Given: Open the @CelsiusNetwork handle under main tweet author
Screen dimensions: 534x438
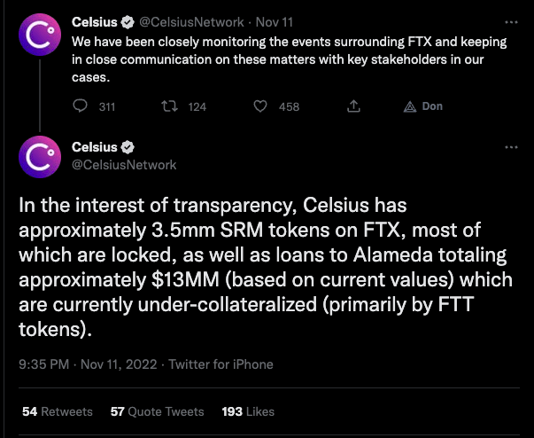Looking at the screenshot, I should pos(124,164).
